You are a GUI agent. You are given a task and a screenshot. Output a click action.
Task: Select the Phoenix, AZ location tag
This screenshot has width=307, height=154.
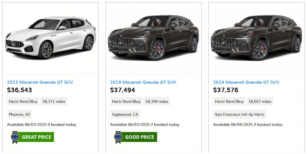[x=19, y=114]
